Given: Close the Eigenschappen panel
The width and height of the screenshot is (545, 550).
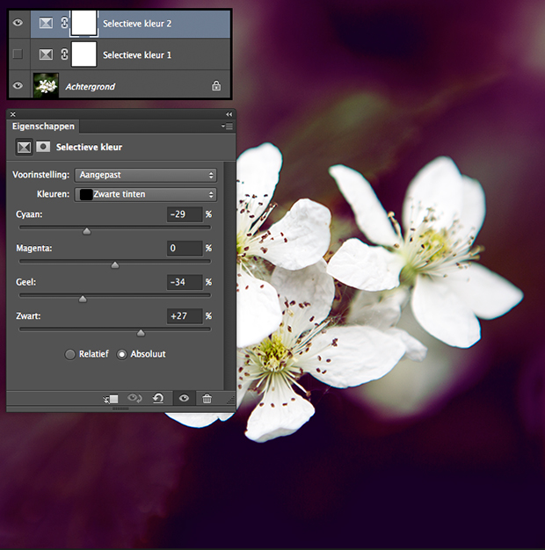Looking at the screenshot, I should pos(13,114).
